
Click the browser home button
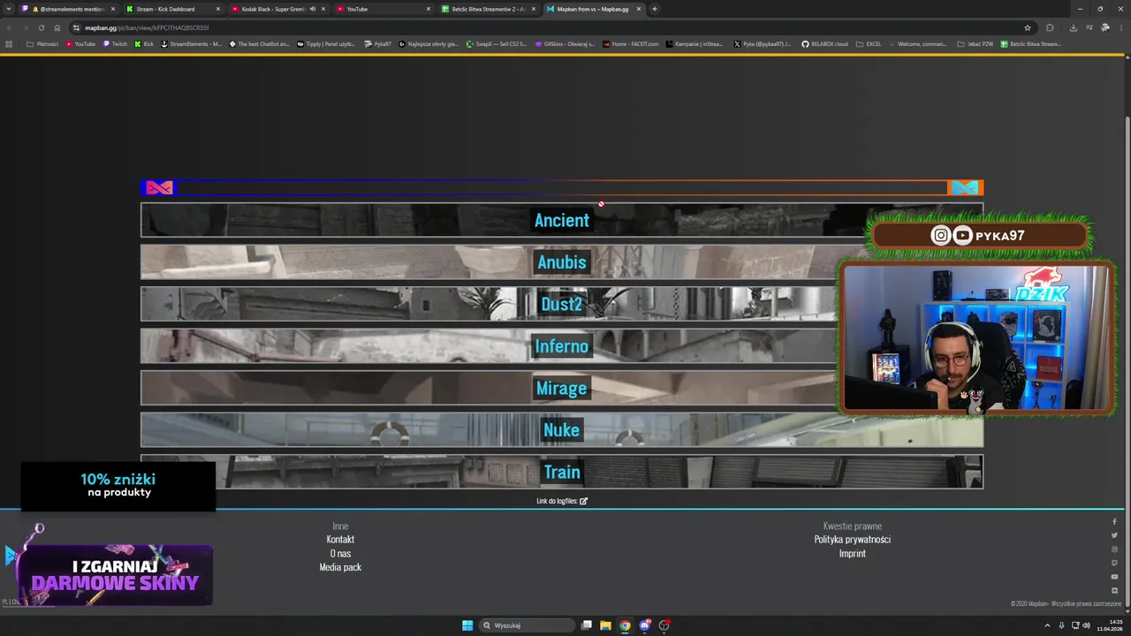coord(57,27)
